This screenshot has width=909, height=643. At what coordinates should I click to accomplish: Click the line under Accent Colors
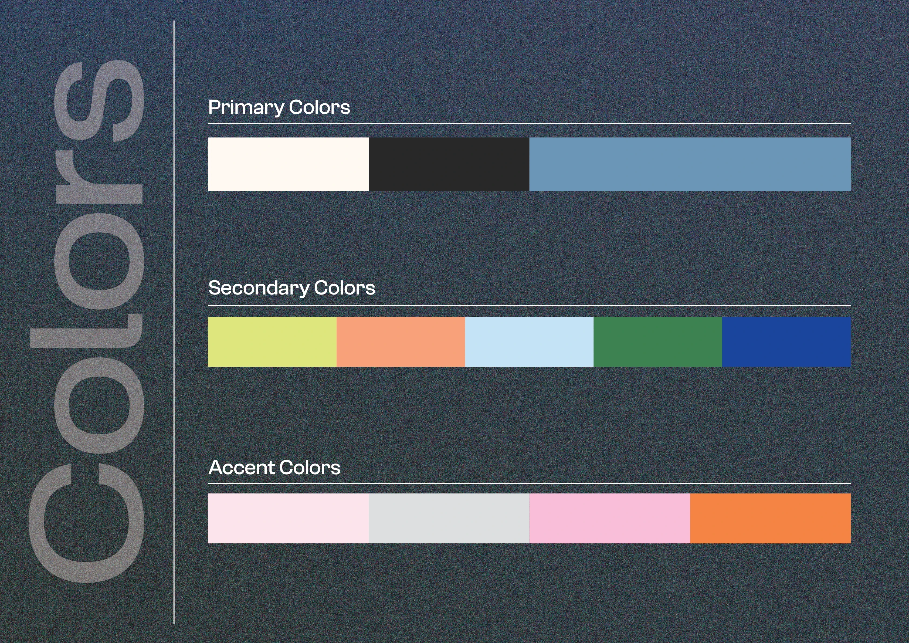coord(529,483)
